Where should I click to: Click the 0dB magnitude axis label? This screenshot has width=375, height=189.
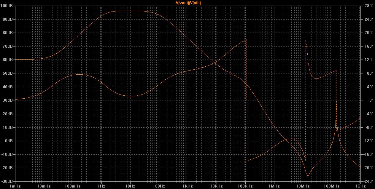8,141
